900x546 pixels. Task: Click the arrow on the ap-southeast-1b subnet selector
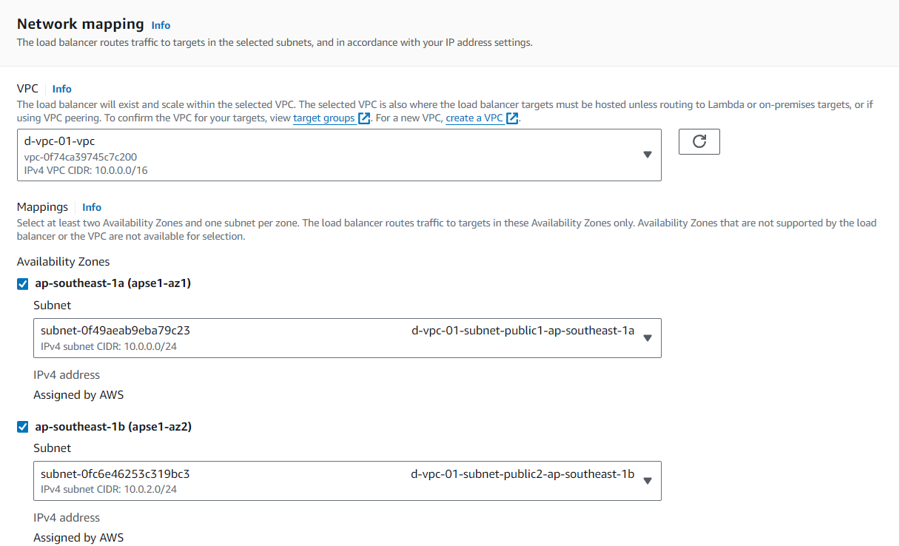(x=647, y=481)
